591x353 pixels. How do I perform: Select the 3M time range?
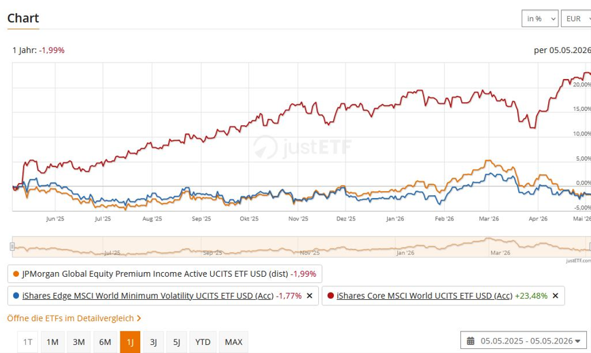(79, 342)
